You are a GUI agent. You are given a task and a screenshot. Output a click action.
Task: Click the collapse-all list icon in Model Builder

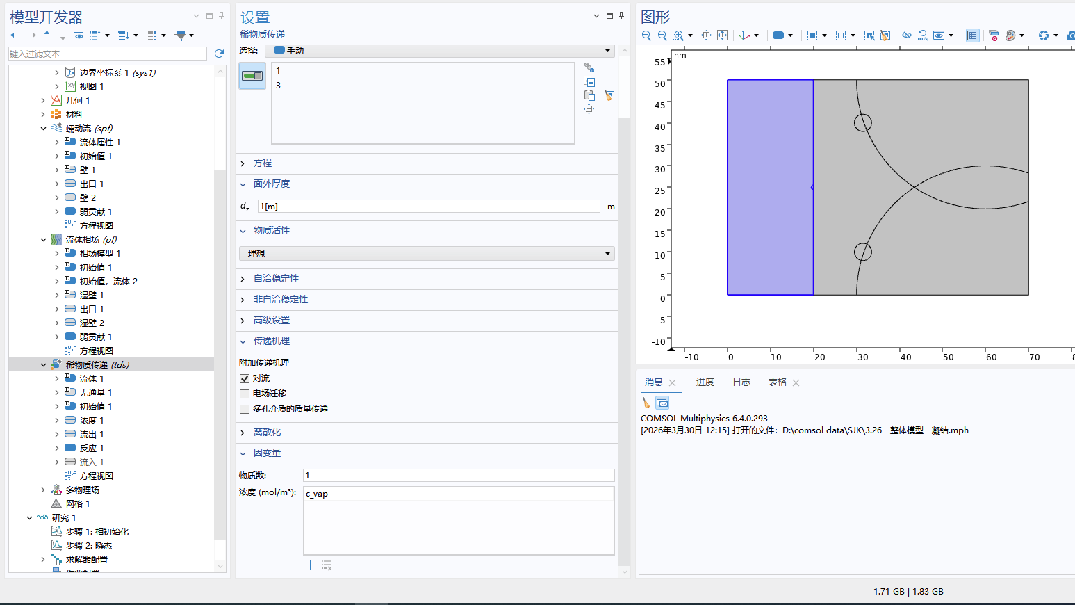pos(95,35)
